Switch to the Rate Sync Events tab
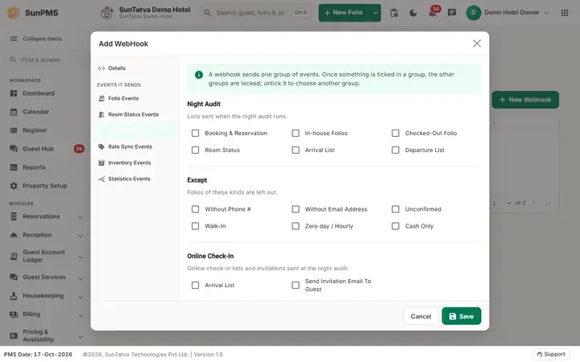 pyautogui.click(x=134, y=146)
